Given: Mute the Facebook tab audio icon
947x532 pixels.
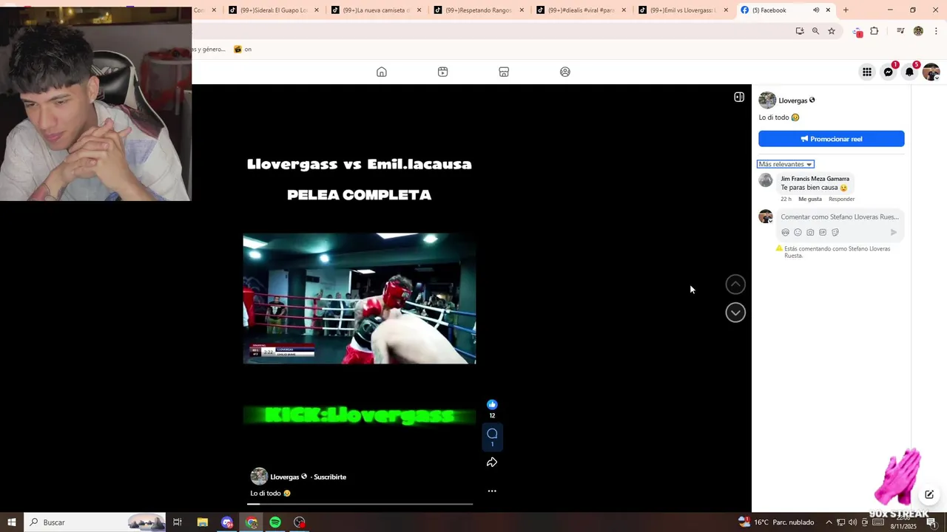Looking at the screenshot, I should click(816, 10).
